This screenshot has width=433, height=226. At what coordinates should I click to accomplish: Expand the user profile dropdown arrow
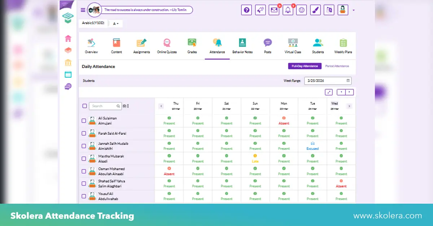[354, 10]
